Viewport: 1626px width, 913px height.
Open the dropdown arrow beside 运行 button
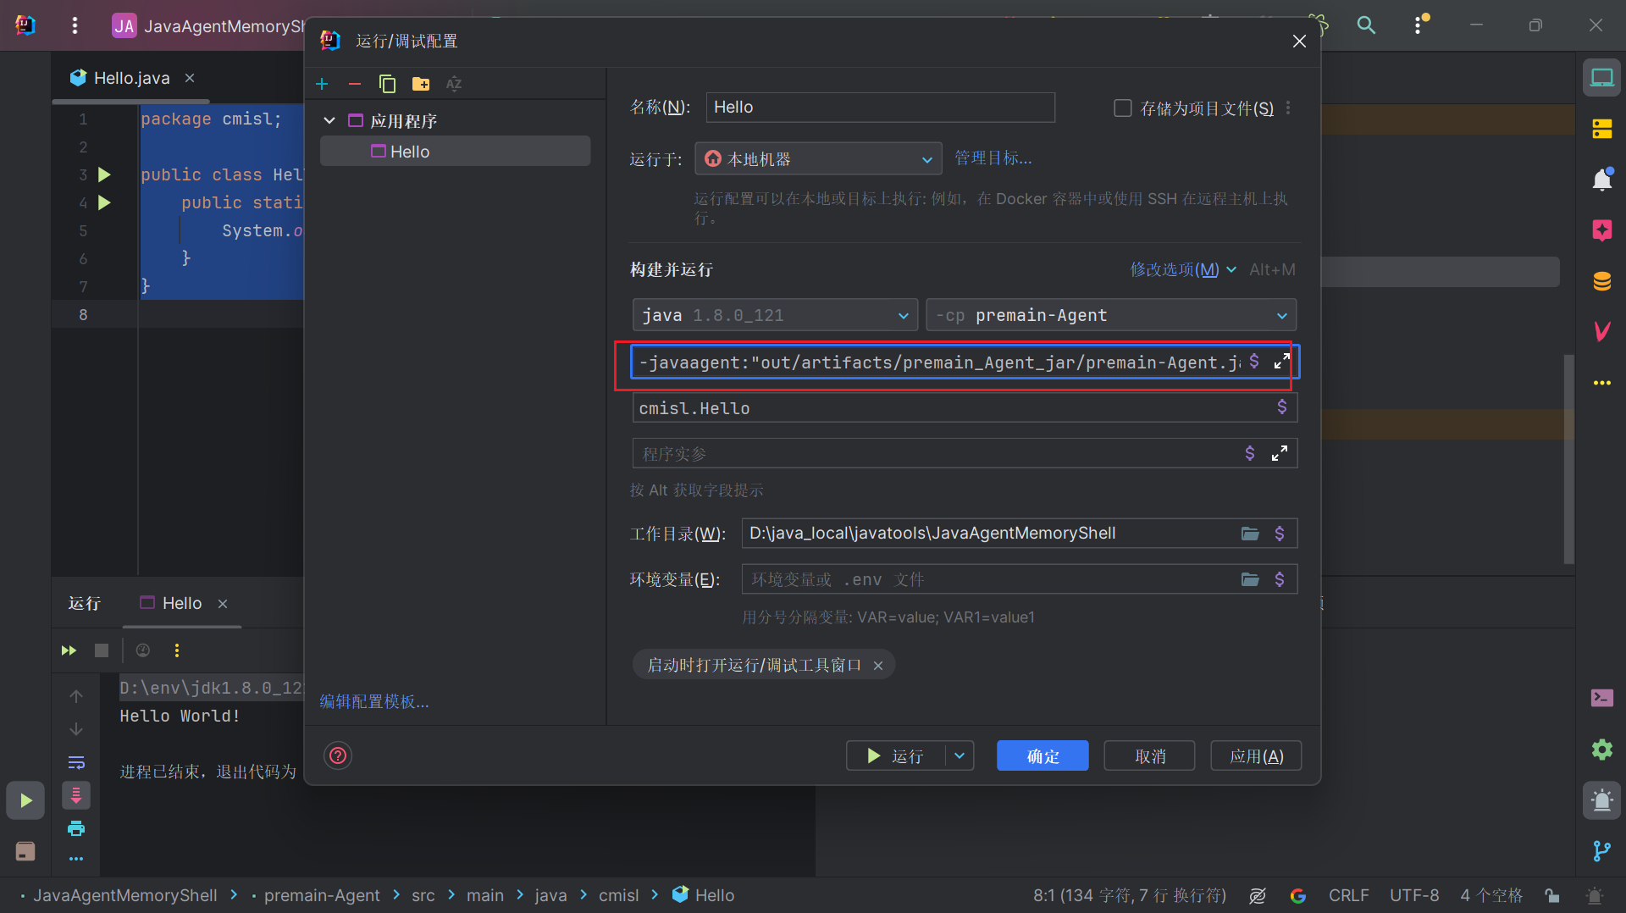[x=960, y=755]
